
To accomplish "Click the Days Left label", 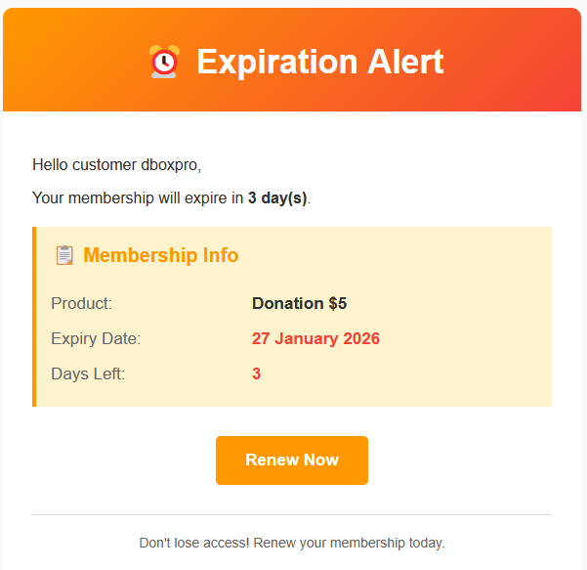I will click(88, 373).
